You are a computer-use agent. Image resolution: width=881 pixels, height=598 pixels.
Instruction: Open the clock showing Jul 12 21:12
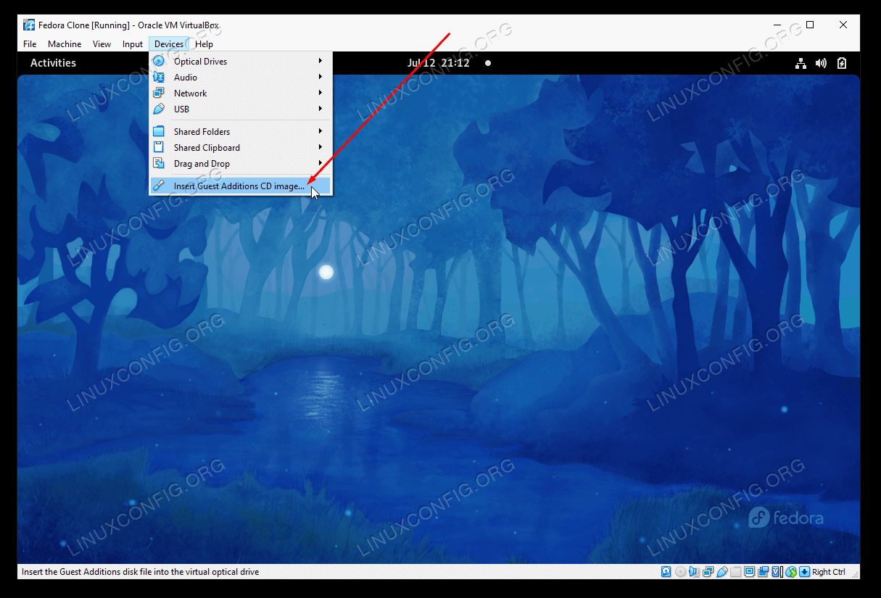(x=438, y=63)
